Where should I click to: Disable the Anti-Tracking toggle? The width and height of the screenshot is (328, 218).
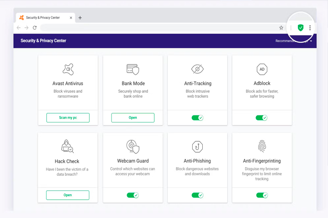click(x=197, y=118)
